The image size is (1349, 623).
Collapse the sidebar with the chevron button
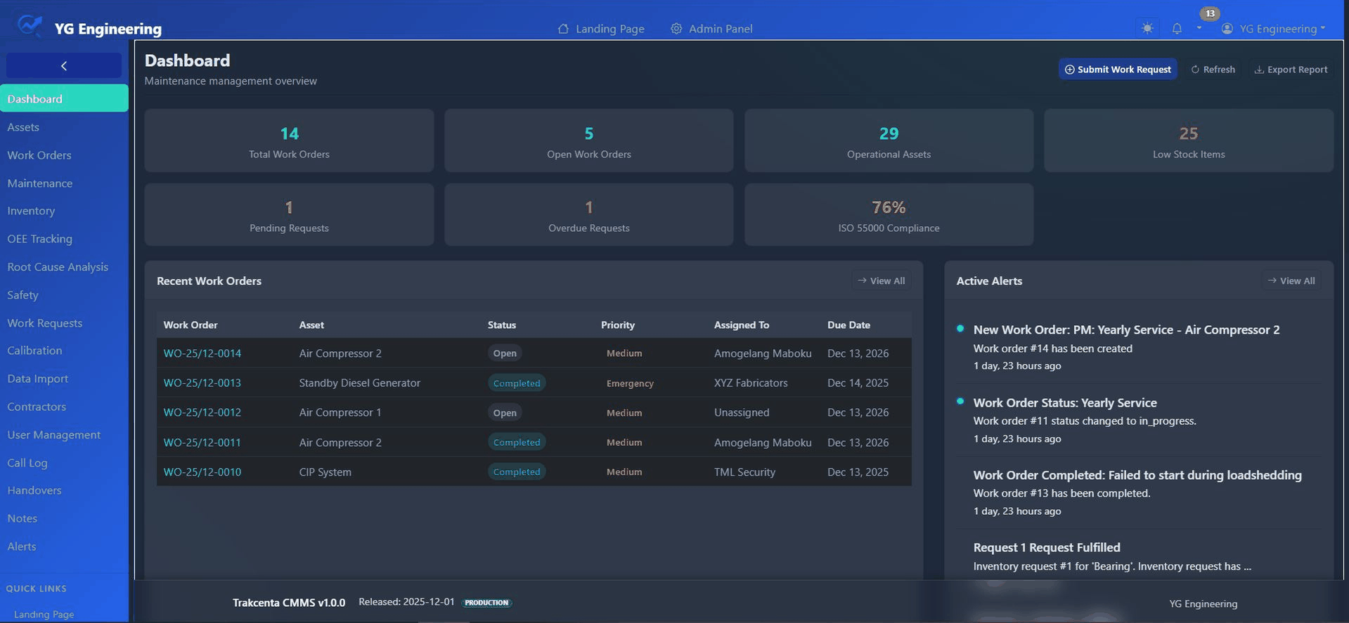[64, 65]
